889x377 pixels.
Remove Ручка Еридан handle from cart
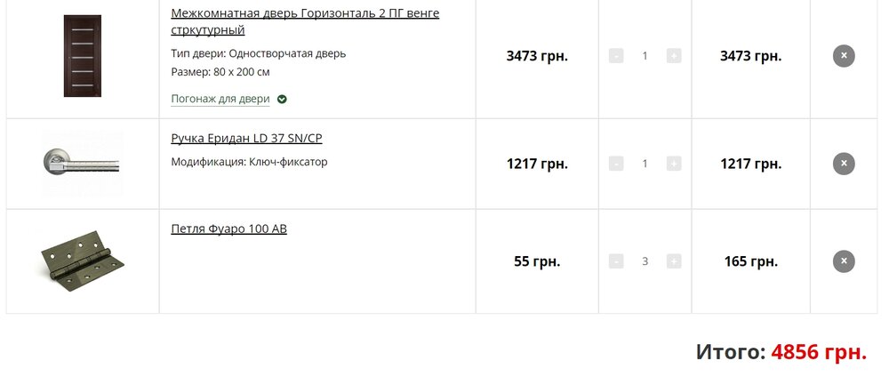tap(844, 164)
